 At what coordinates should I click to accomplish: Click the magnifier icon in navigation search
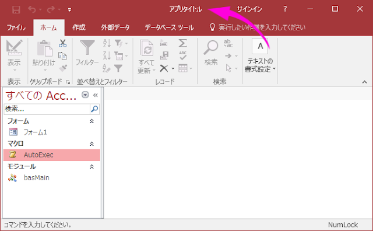pos(94,109)
